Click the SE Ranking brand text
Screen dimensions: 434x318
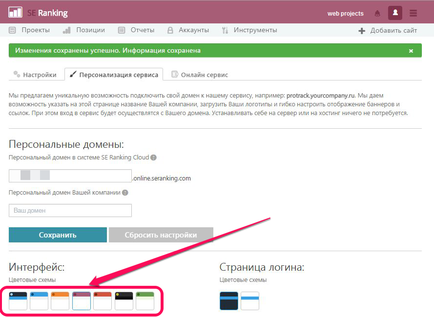[48, 13]
